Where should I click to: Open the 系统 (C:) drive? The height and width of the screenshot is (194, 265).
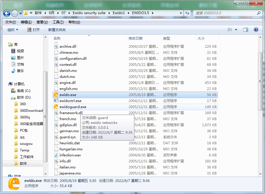point(21,91)
